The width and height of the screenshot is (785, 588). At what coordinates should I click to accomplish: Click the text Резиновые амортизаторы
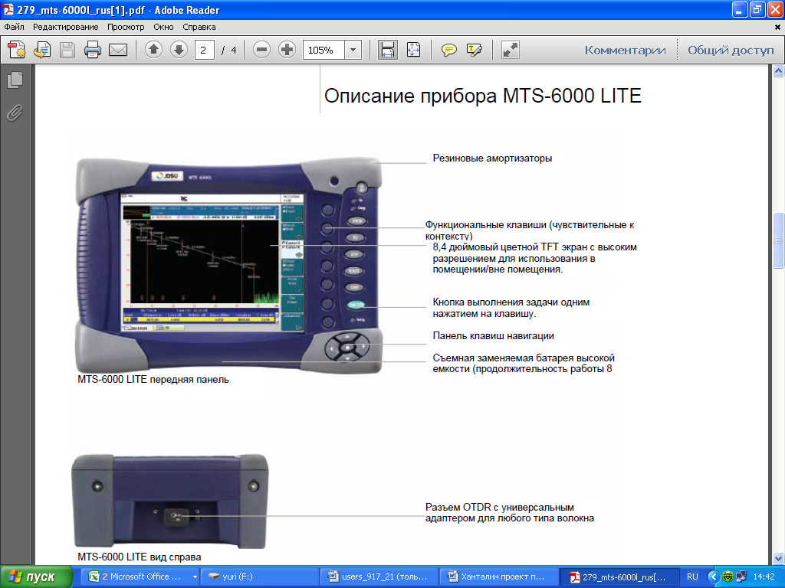tap(492, 158)
